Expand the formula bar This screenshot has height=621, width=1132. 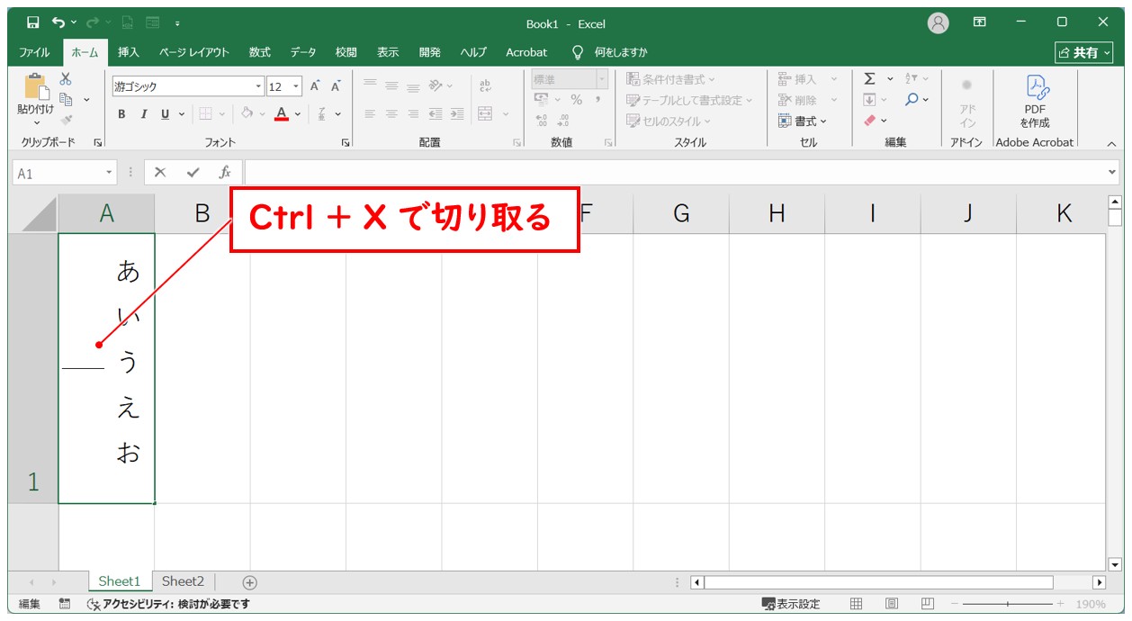point(1113,172)
